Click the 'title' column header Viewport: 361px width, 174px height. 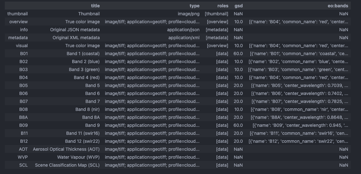click(x=95, y=6)
